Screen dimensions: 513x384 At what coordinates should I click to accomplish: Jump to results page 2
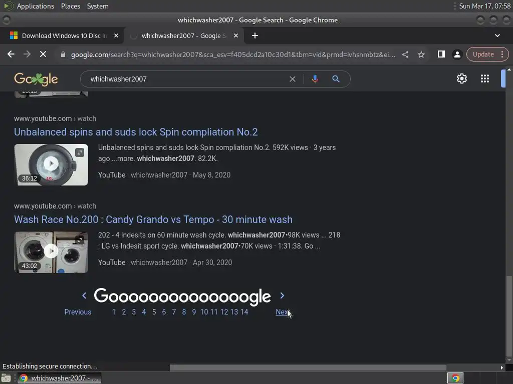pos(124,312)
